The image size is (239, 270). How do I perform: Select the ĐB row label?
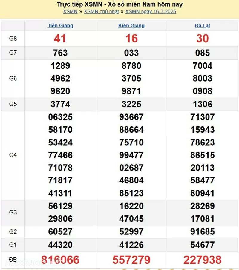coord(13,260)
